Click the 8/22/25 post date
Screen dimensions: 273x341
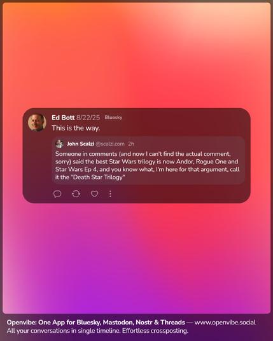coord(88,118)
